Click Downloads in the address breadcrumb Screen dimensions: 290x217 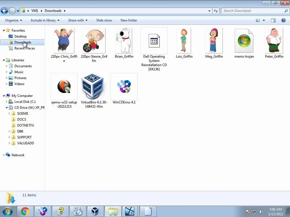[x=53, y=11]
